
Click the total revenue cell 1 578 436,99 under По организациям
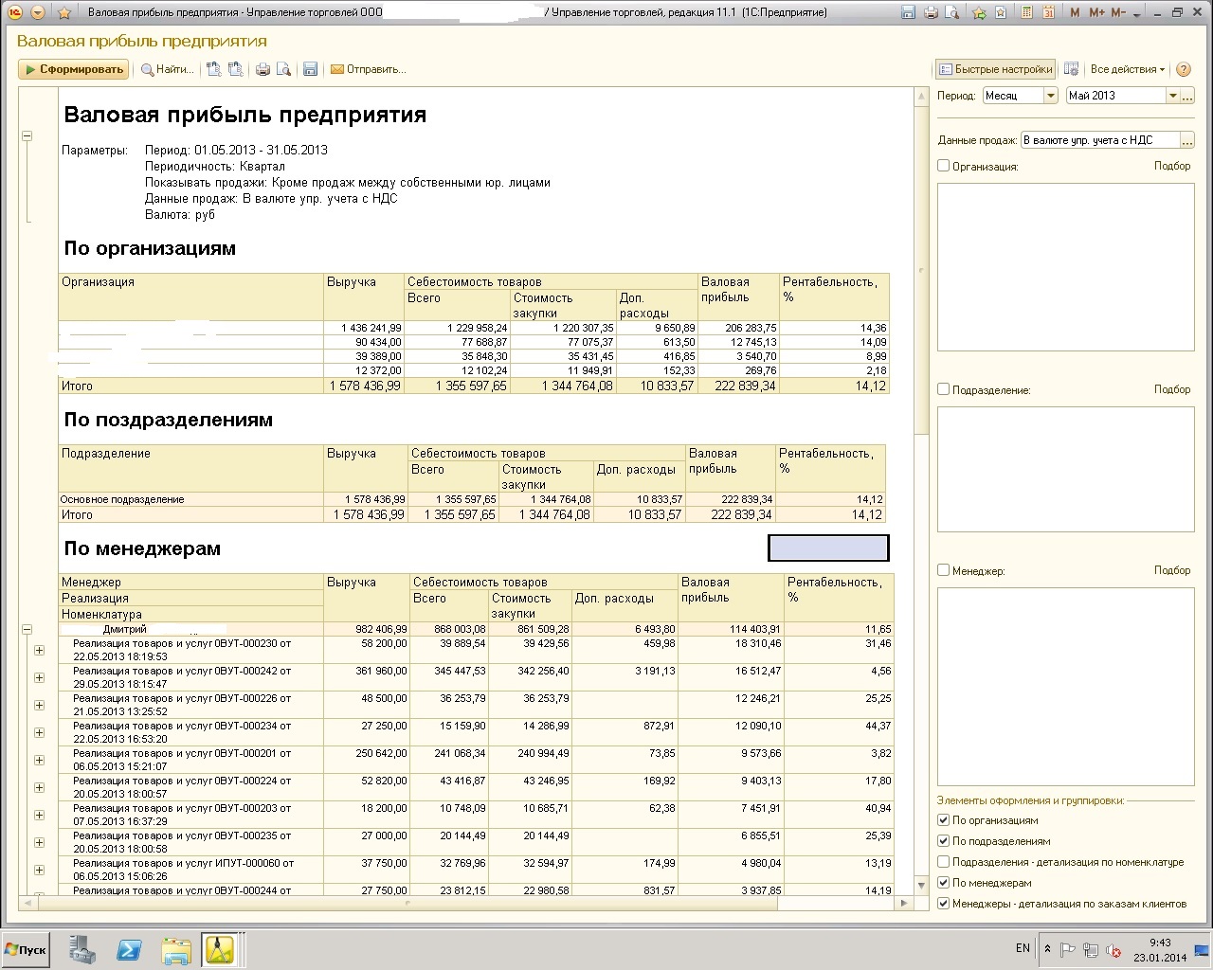(364, 386)
